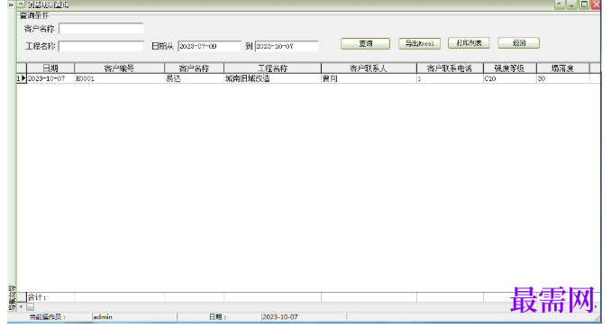Click the 客户编号 column header
611x328 pixels.
(119, 68)
